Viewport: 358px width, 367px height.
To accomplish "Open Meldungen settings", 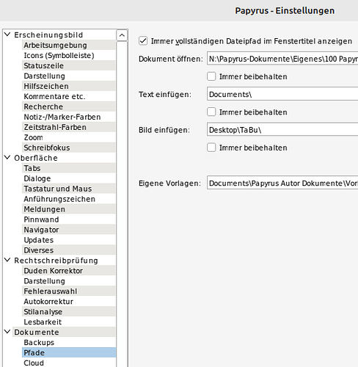I will tap(69, 209).
